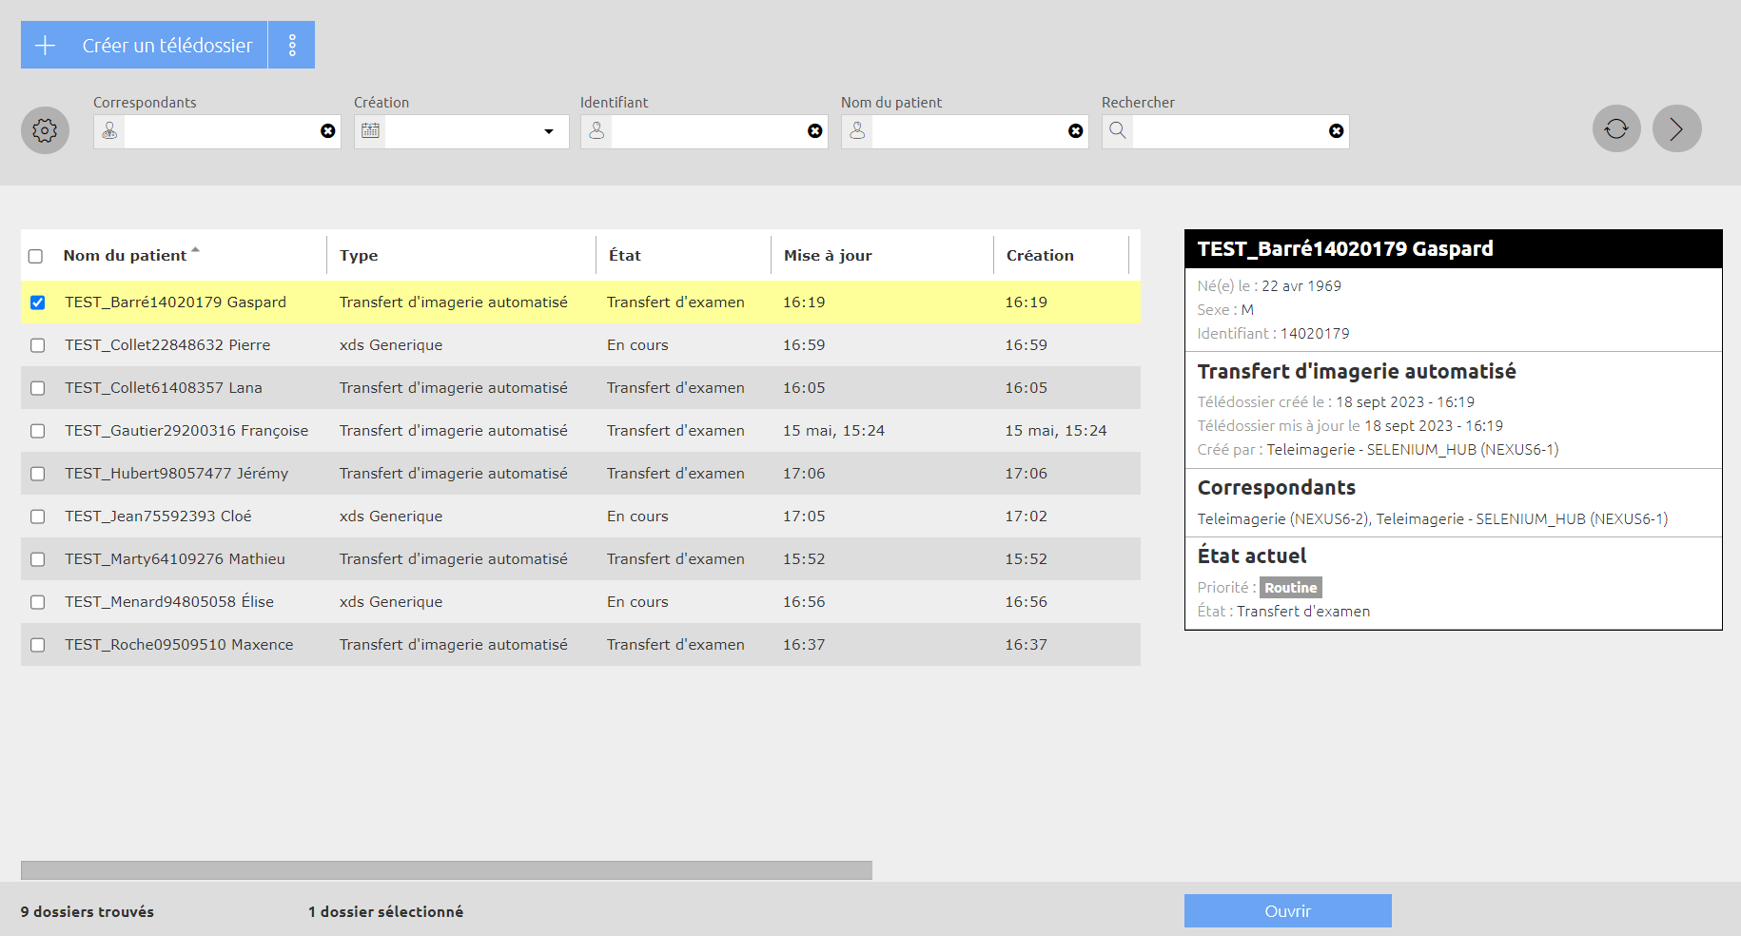The height and width of the screenshot is (936, 1741).
Task: Check the TEST_Gautier29200316 Françoise row checkbox
Action: click(x=38, y=431)
